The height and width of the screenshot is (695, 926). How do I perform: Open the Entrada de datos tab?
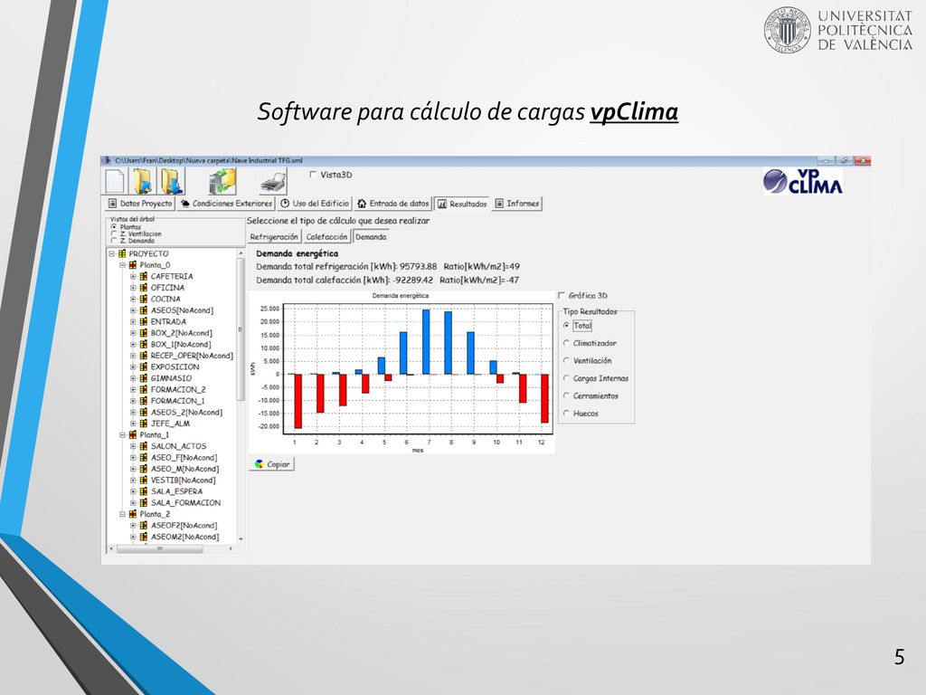[392, 204]
